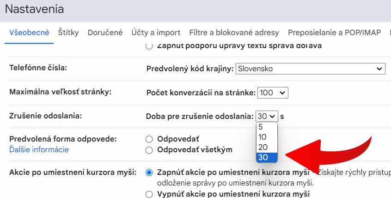Choose 30 seconds in undo send list
The width and height of the screenshot is (391, 198).
pyautogui.click(x=267, y=157)
